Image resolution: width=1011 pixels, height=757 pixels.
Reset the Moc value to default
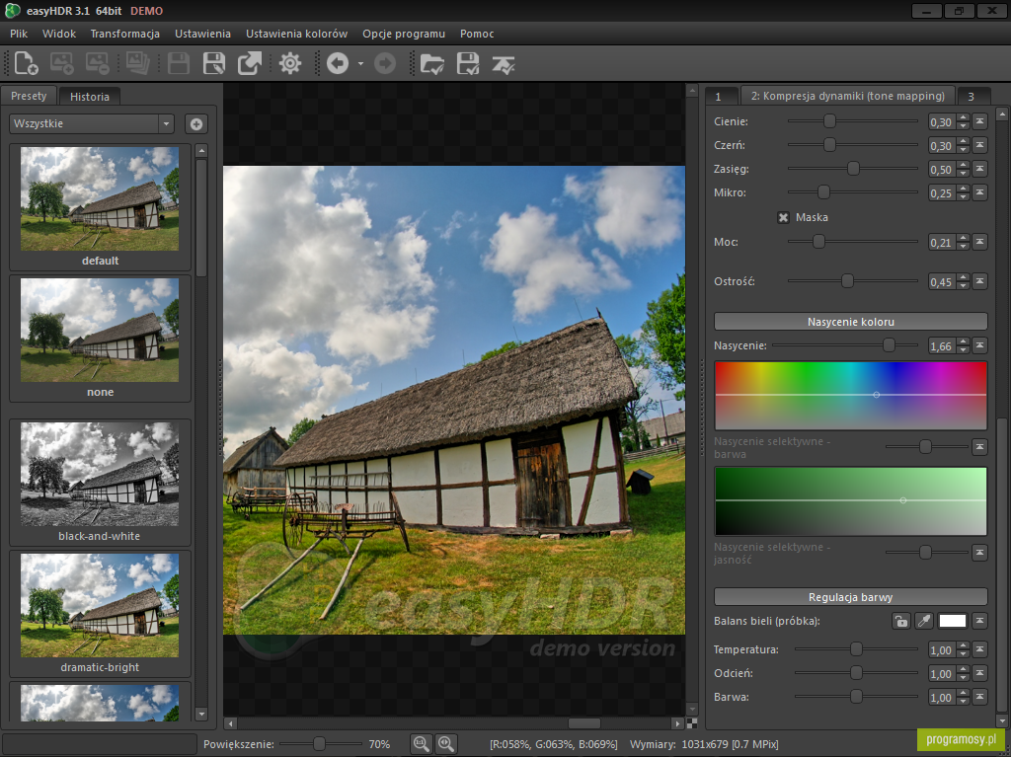(x=979, y=242)
